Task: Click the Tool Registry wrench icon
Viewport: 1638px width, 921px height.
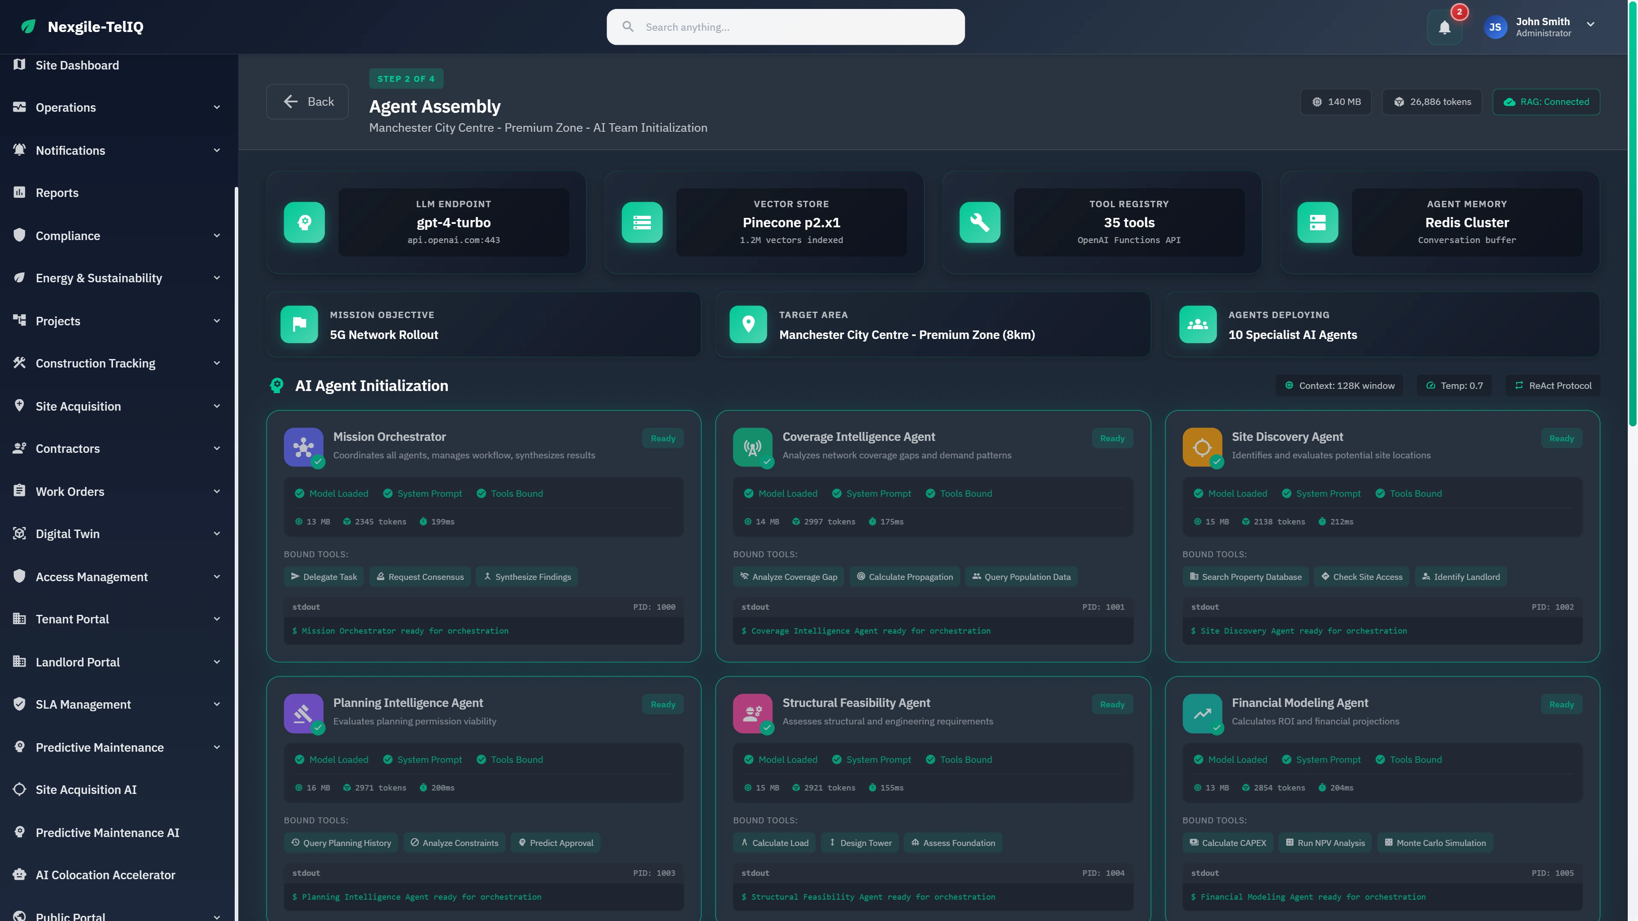Action: 979,223
